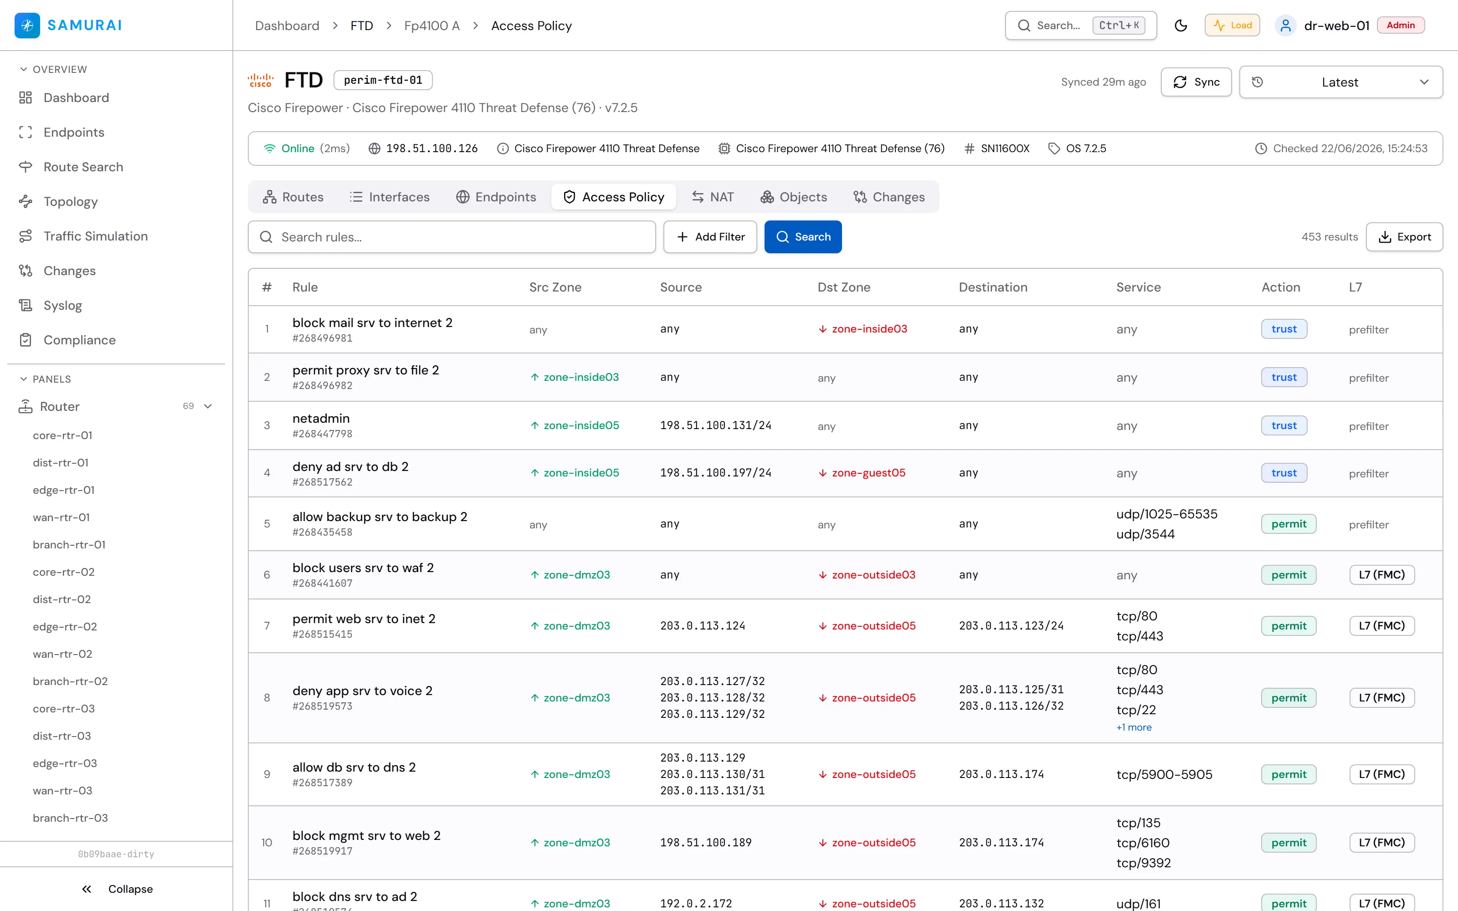
Task: Click the Samurai logo icon
Action: tap(27, 26)
